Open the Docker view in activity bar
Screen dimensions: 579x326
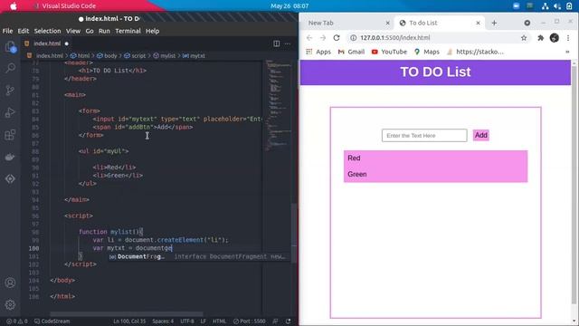coord(10,157)
